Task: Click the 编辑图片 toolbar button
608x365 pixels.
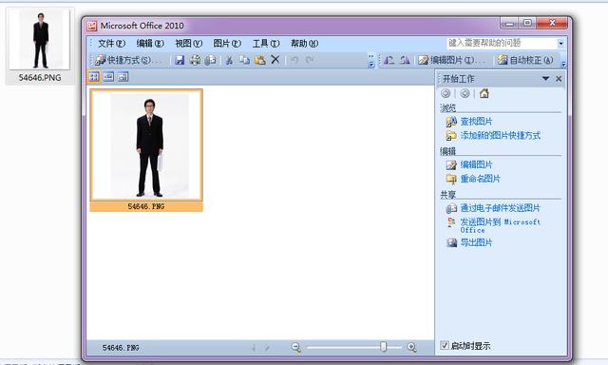Action: tap(452, 60)
